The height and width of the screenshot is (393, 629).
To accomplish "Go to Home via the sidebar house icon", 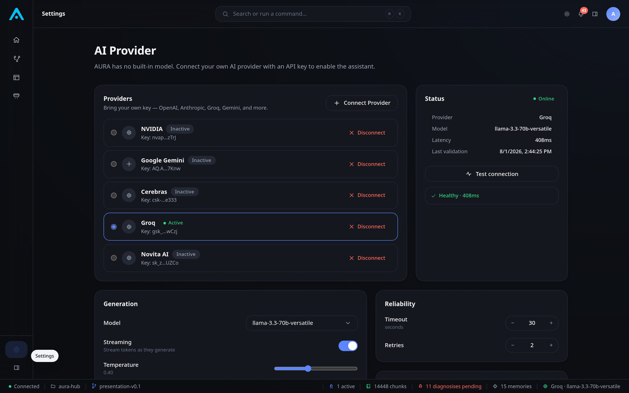I will [17, 40].
